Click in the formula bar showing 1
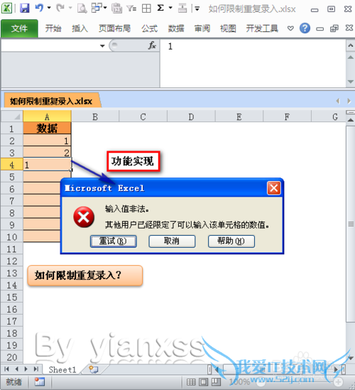Screen dimensions: 355x390 pos(253,63)
